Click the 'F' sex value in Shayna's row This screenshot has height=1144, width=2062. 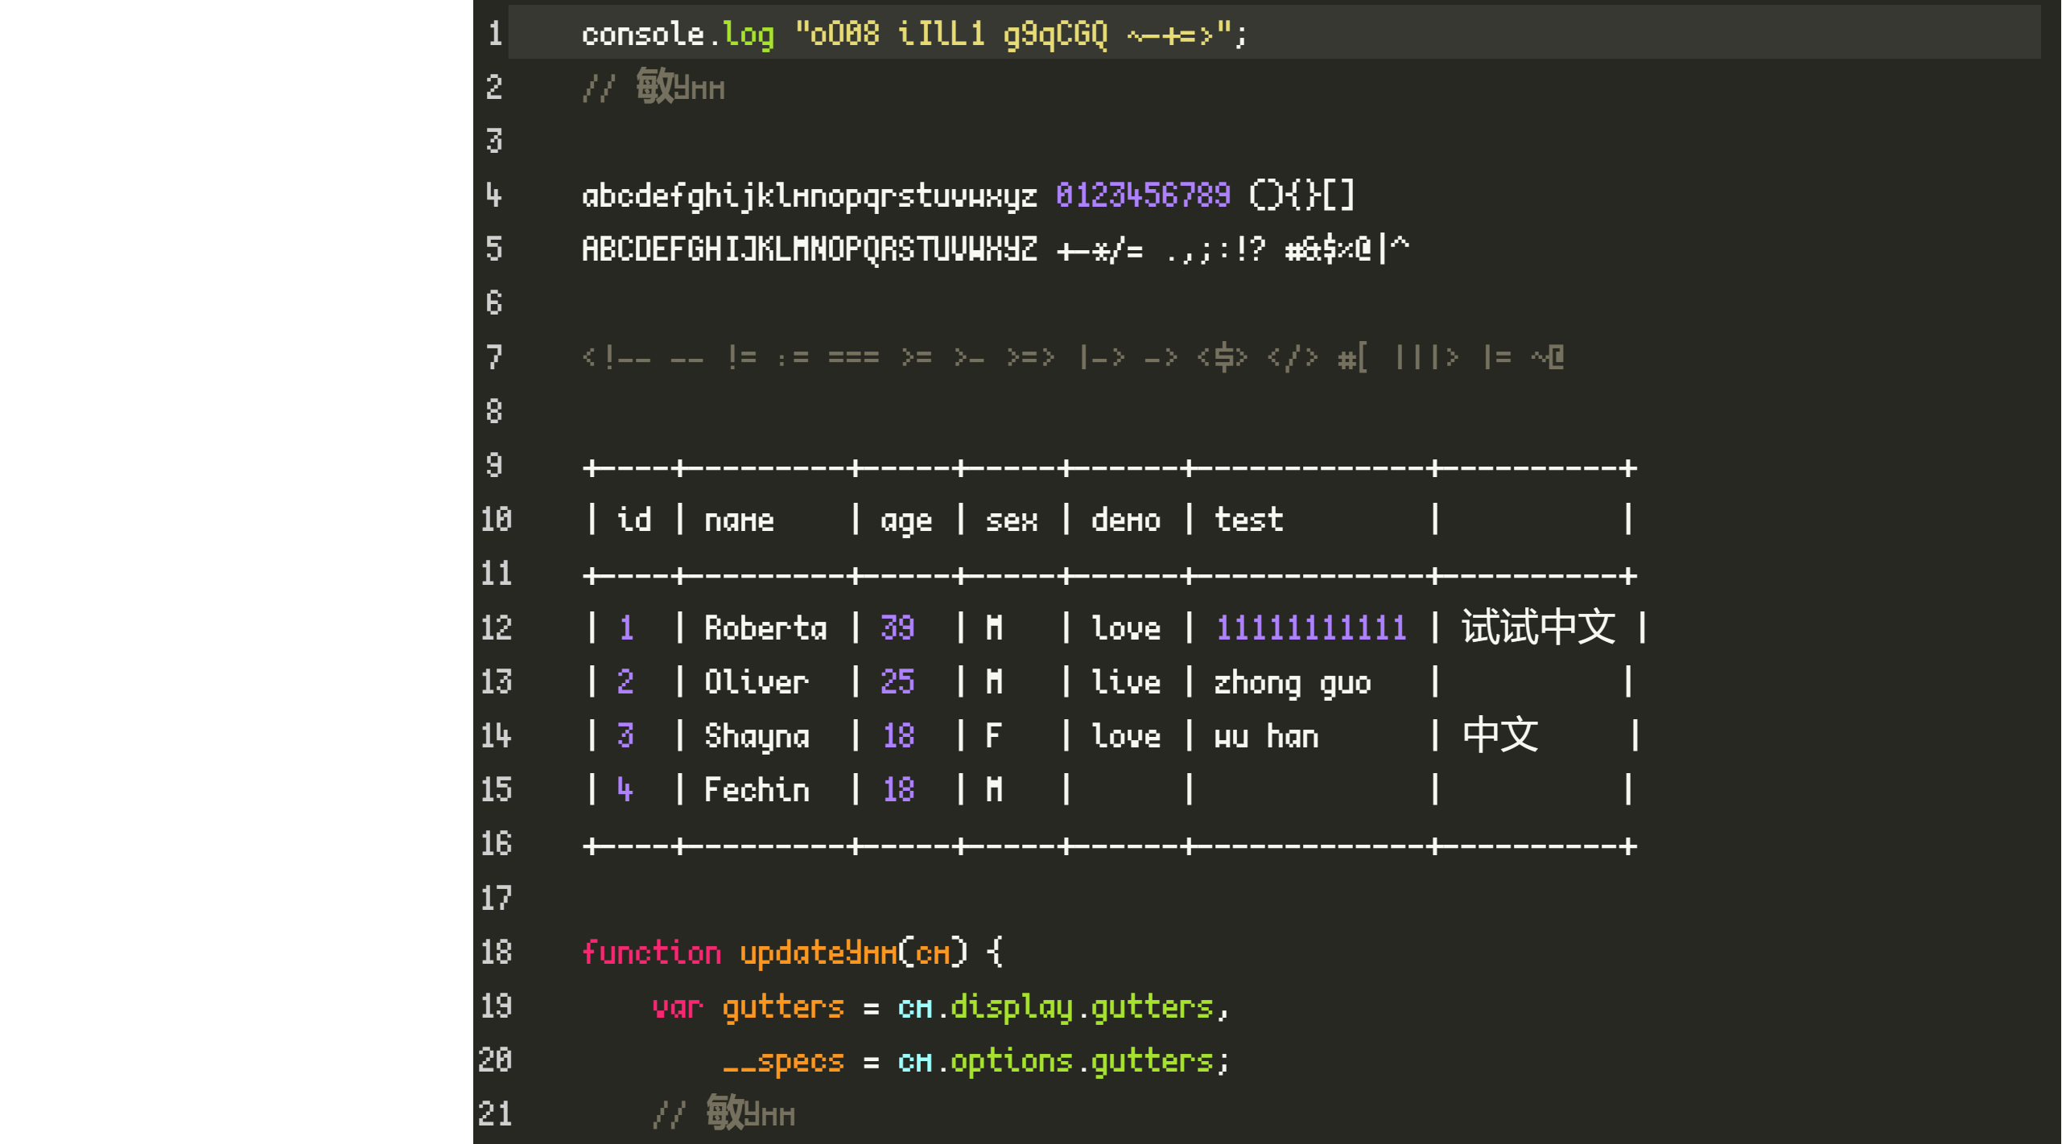point(994,735)
